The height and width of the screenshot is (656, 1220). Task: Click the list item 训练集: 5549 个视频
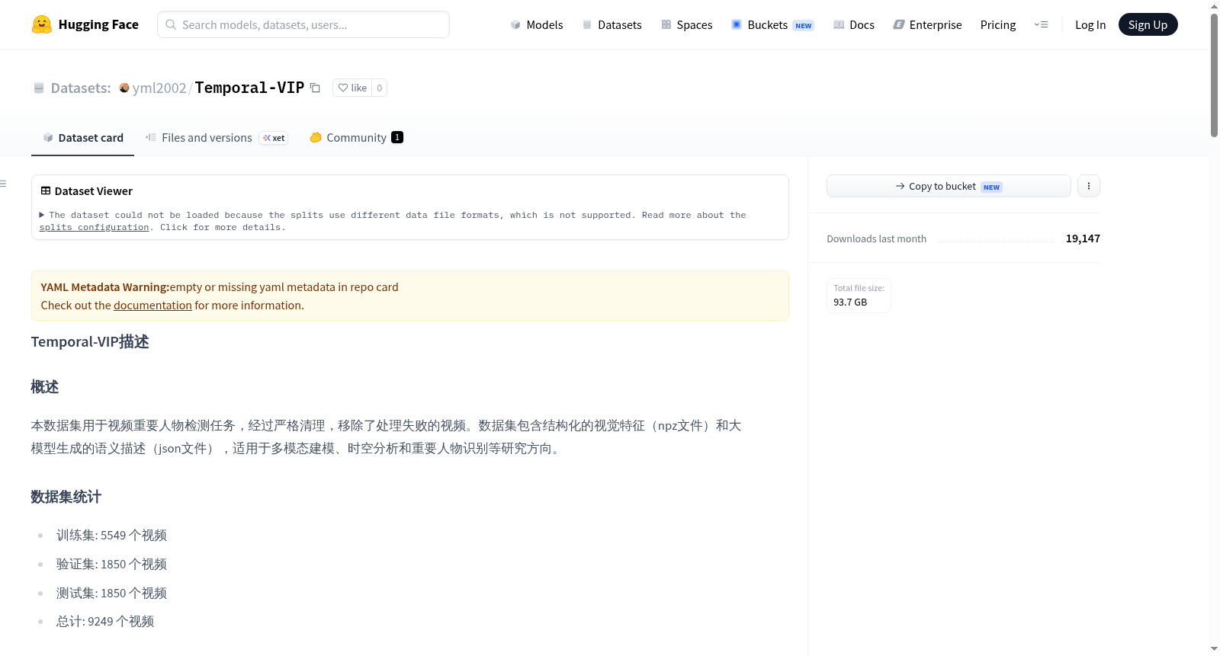tap(111, 535)
